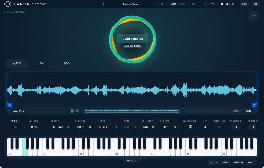This screenshot has width=264, height=168.
Task: Set Playback mode via arrow icon
Action: tap(235, 127)
